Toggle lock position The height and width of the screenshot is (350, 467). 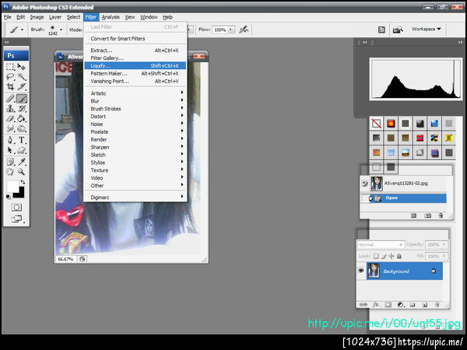pyautogui.click(x=392, y=256)
